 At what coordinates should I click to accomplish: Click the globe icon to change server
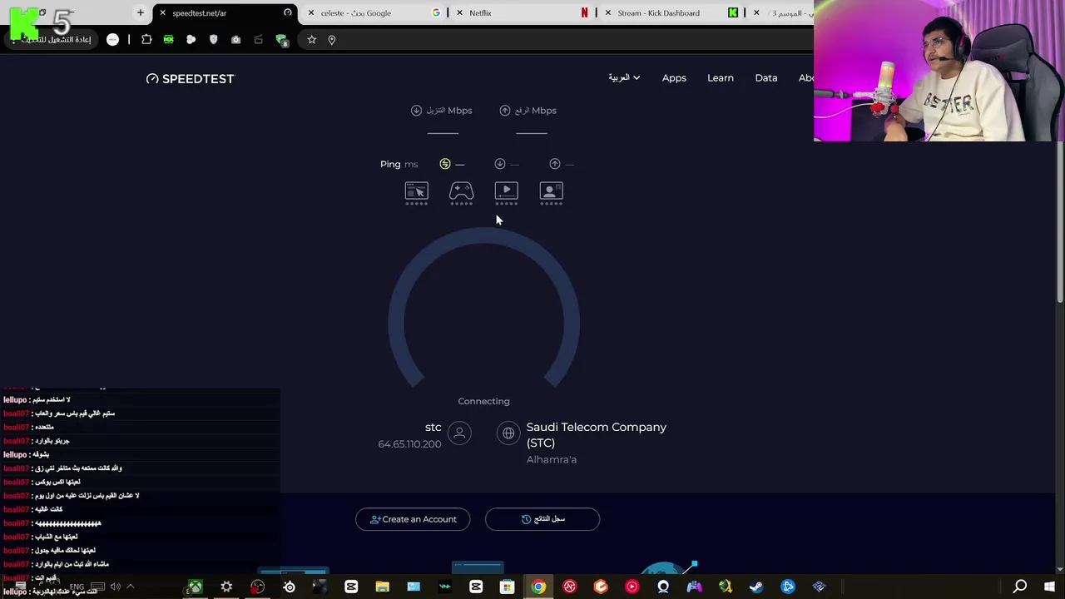508,433
